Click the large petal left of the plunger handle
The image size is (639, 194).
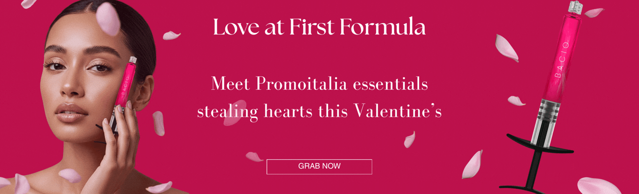473,164
